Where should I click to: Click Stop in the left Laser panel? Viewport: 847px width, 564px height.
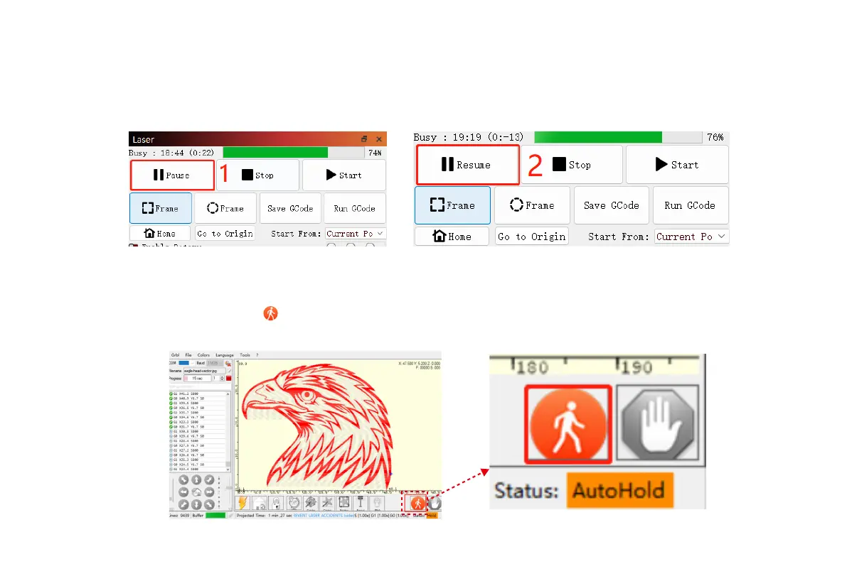click(x=258, y=175)
